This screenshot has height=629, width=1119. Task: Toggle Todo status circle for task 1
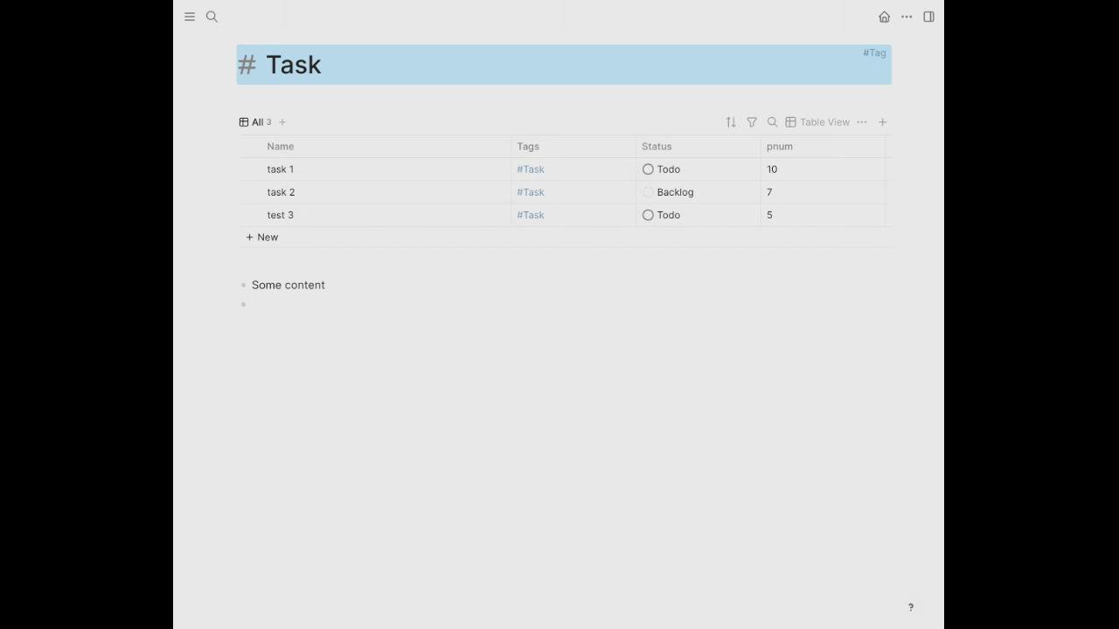click(x=648, y=169)
